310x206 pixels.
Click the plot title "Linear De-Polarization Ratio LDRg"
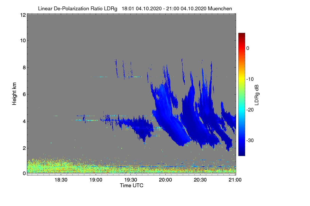(78, 8)
